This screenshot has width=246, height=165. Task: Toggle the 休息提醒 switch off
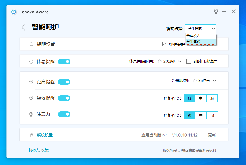[x=64, y=62]
